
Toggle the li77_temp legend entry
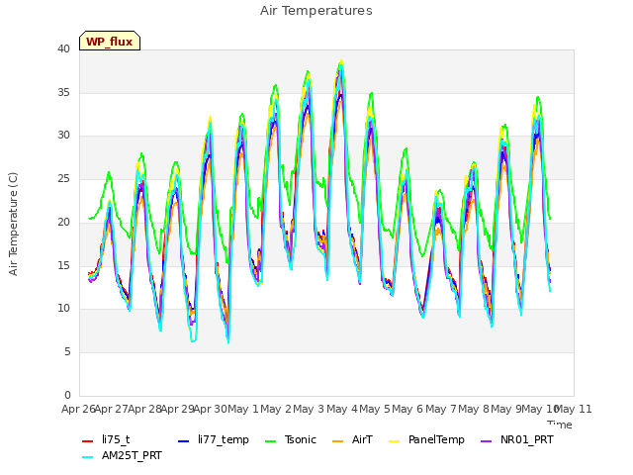click(214, 439)
